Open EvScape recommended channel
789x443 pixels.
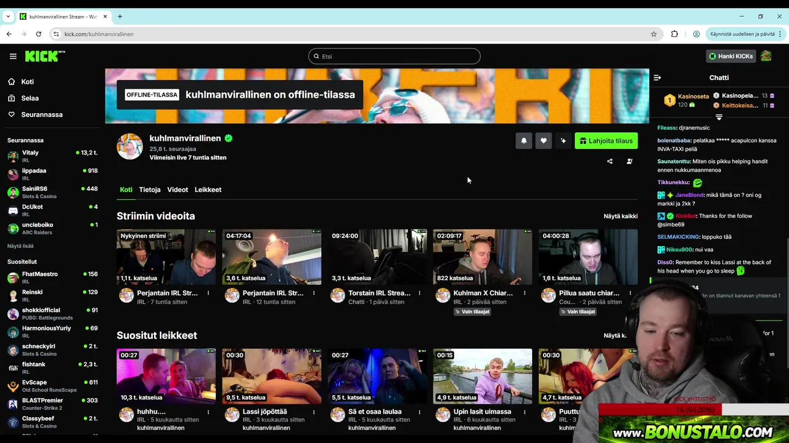click(x=52, y=386)
